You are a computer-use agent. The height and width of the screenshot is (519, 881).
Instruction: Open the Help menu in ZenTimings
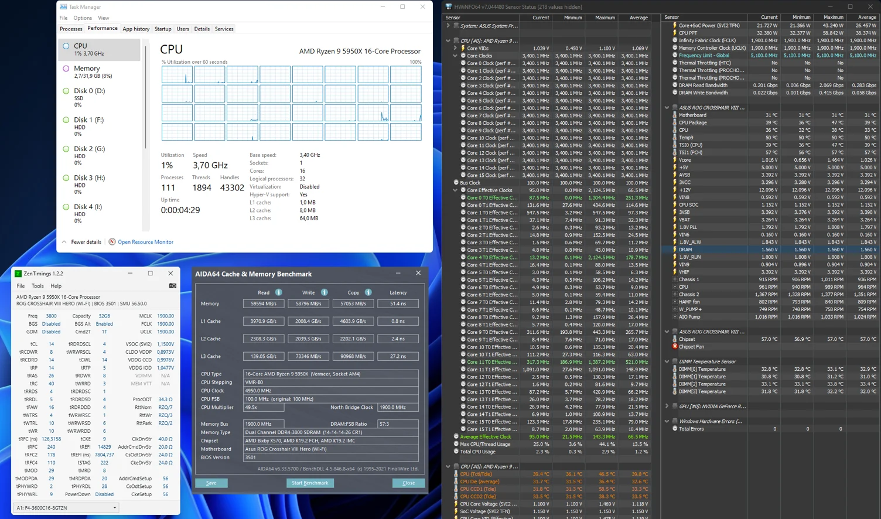point(56,286)
